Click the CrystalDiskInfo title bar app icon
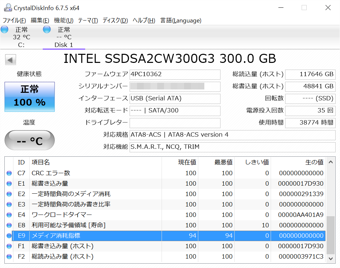 tap(7, 7)
